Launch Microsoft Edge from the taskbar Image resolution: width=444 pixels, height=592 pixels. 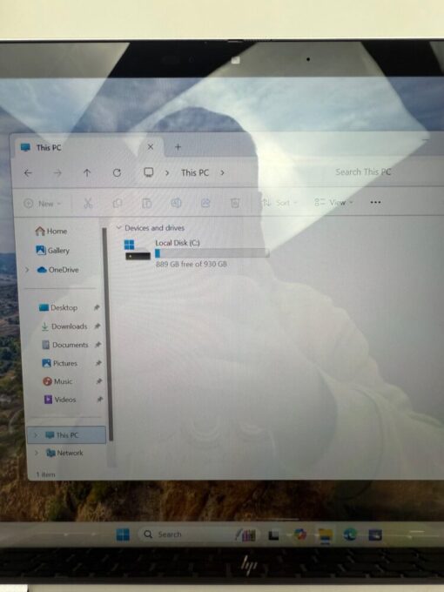pos(350,535)
